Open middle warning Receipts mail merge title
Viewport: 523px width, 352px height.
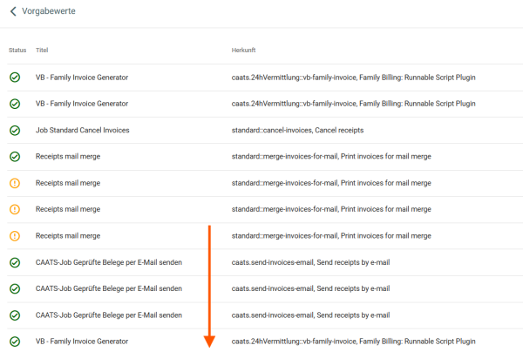[x=68, y=210]
